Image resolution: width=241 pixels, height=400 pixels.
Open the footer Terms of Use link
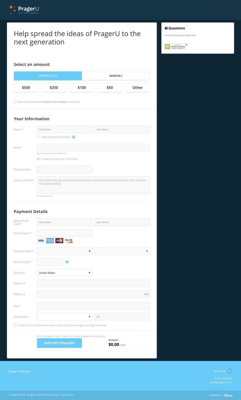67,395
